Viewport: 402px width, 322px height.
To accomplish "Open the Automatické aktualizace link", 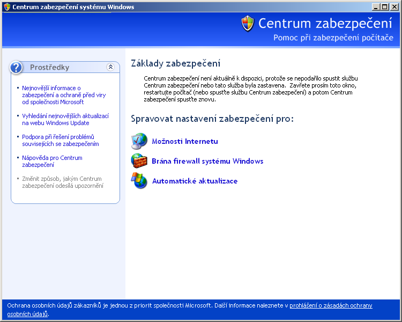I will point(195,181).
